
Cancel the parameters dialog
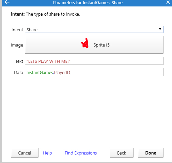pyautogui.click(x=25, y=153)
